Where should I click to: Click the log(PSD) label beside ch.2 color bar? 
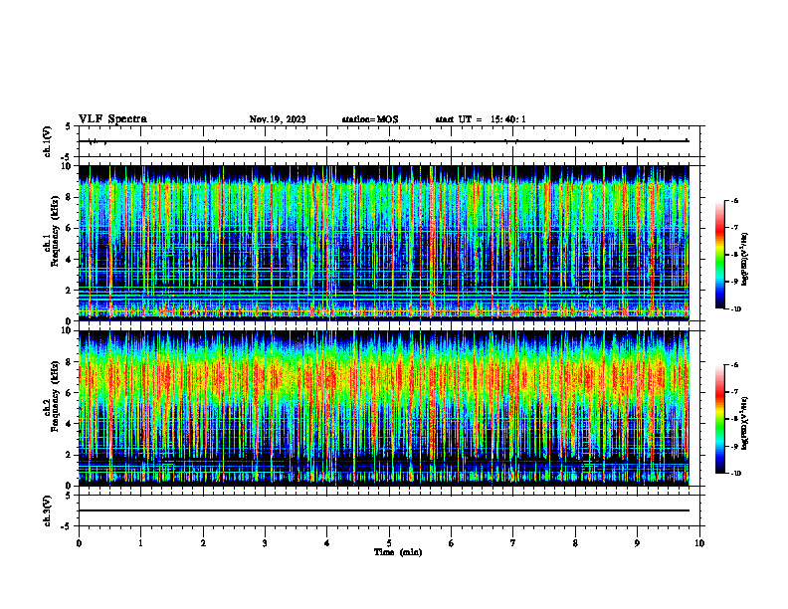(745, 423)
